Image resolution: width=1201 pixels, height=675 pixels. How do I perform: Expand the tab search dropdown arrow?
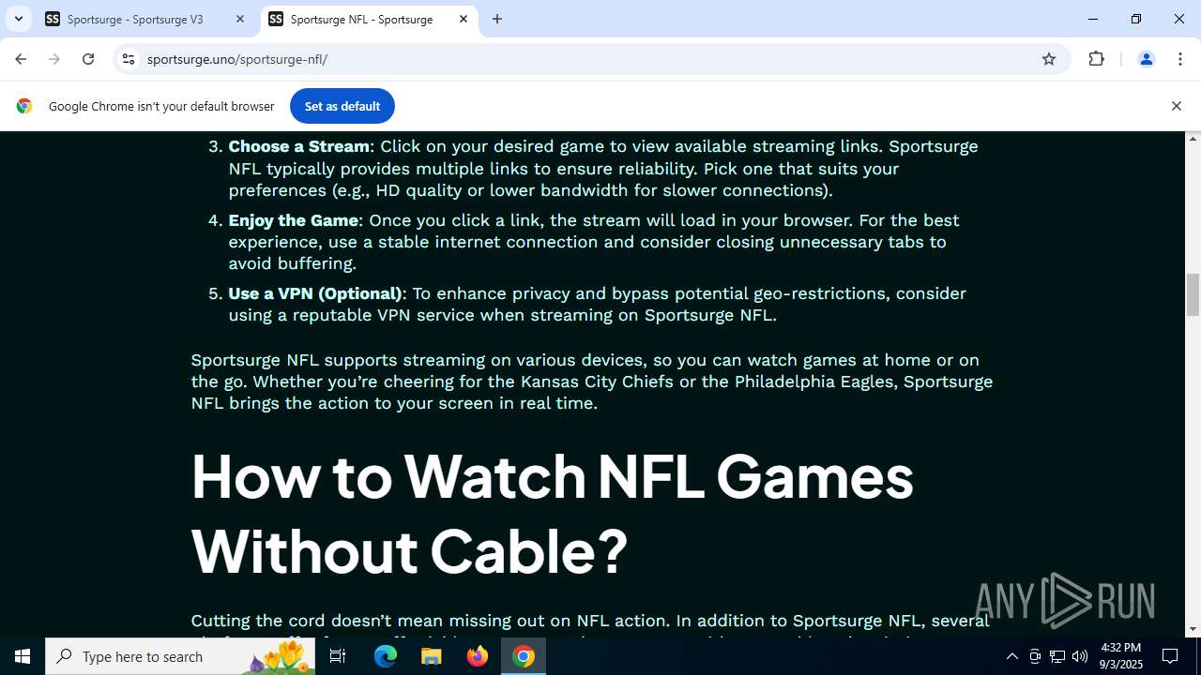pos(18,19)
